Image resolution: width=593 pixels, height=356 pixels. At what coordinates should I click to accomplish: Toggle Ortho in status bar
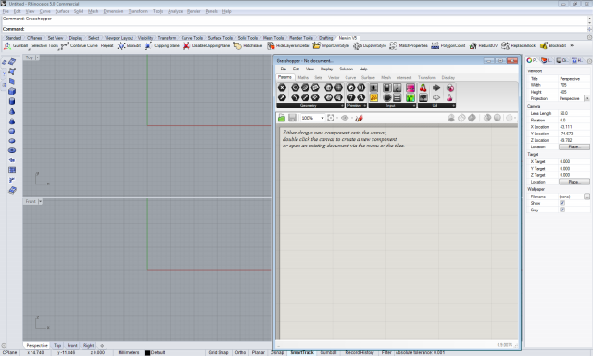click(x=240, y=352)
